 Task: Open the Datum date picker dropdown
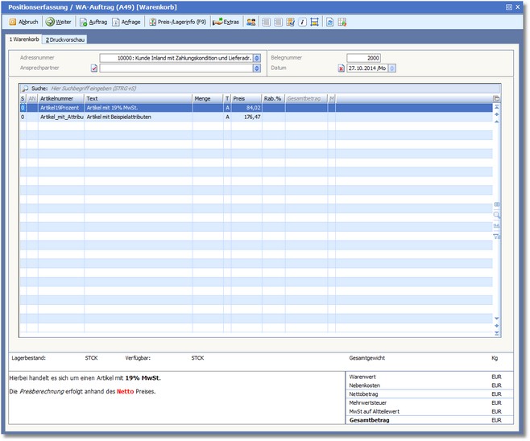392,68
